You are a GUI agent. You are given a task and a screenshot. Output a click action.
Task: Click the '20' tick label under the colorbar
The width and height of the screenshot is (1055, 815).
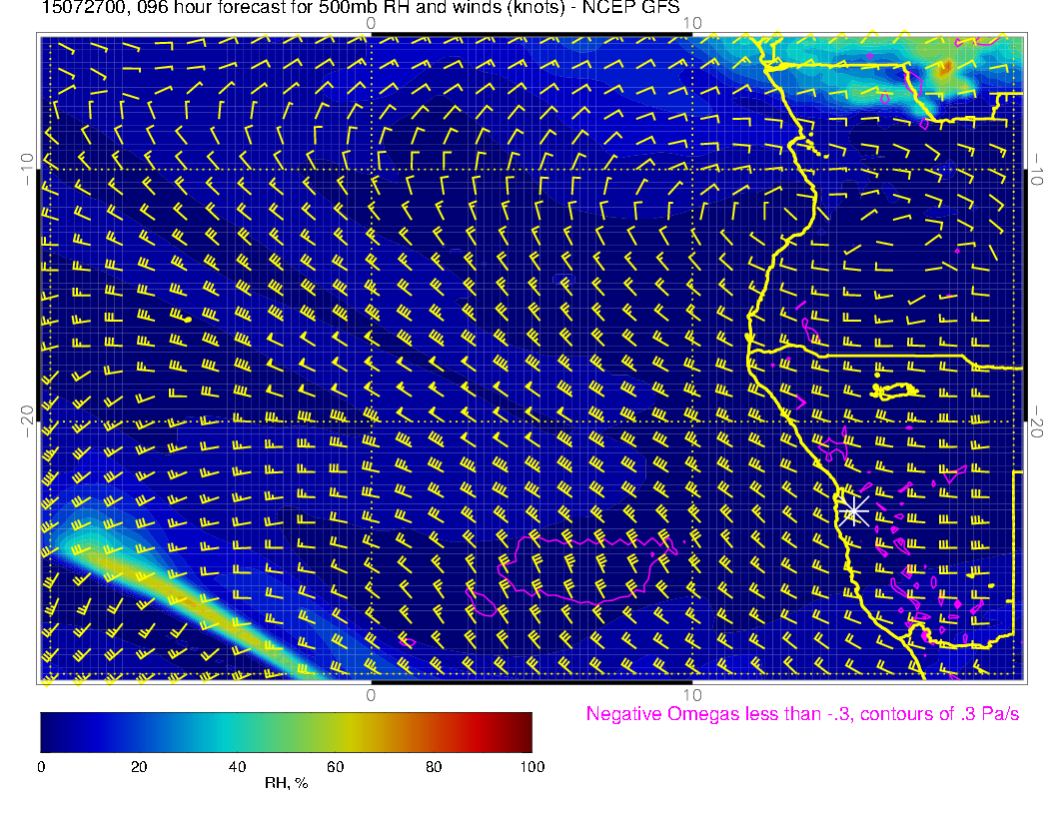[139, 767]
